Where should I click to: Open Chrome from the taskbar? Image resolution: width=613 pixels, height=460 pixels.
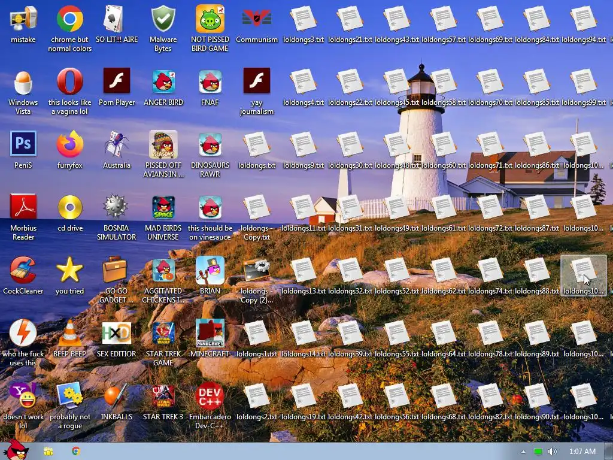point(76,451)
